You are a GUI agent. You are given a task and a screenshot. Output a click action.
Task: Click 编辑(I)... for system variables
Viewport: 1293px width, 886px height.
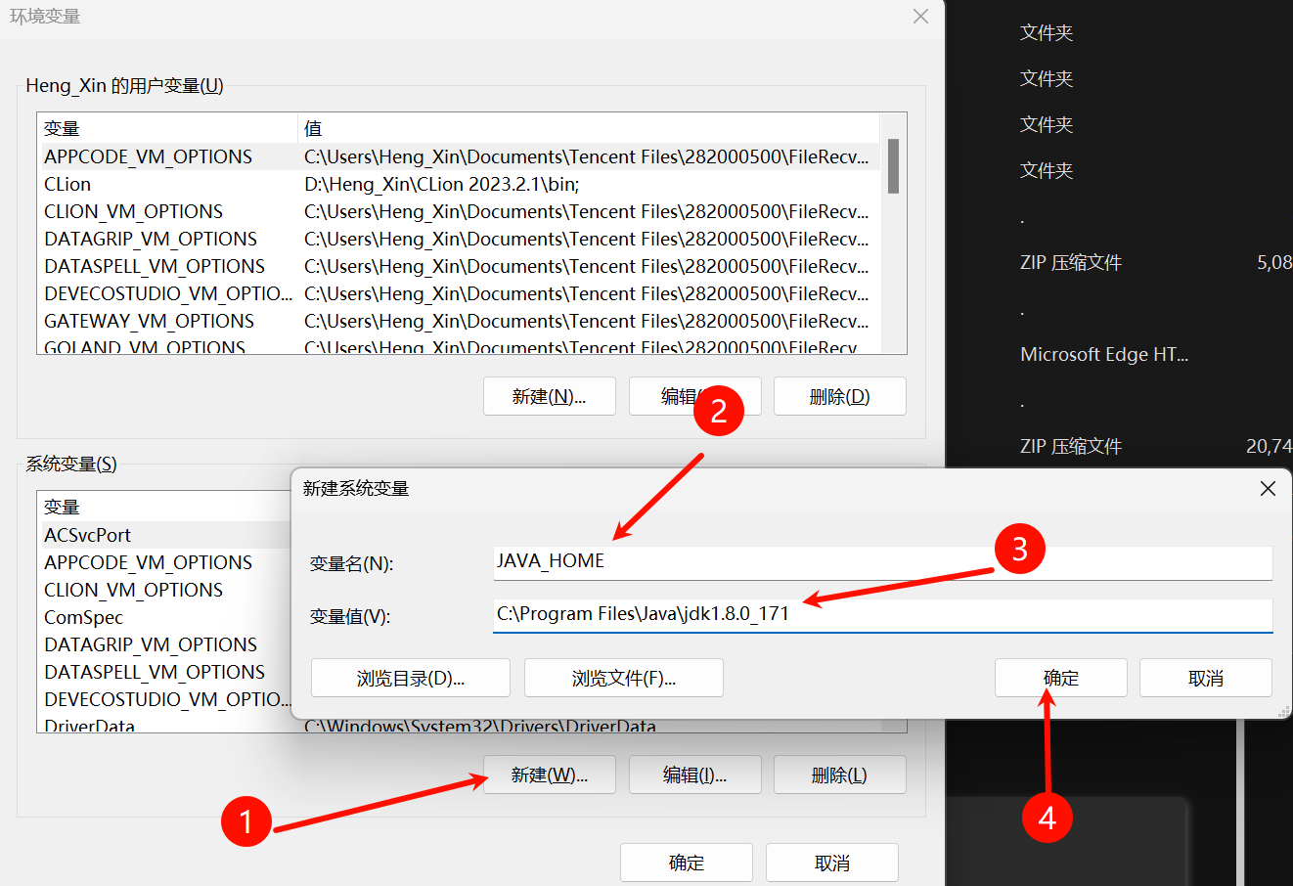(x=694, y=775)
